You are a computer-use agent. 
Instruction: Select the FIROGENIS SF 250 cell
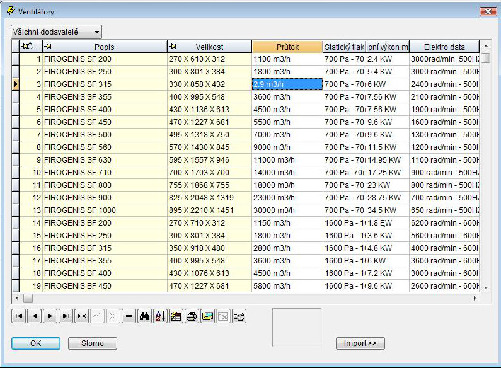[105, 72]
